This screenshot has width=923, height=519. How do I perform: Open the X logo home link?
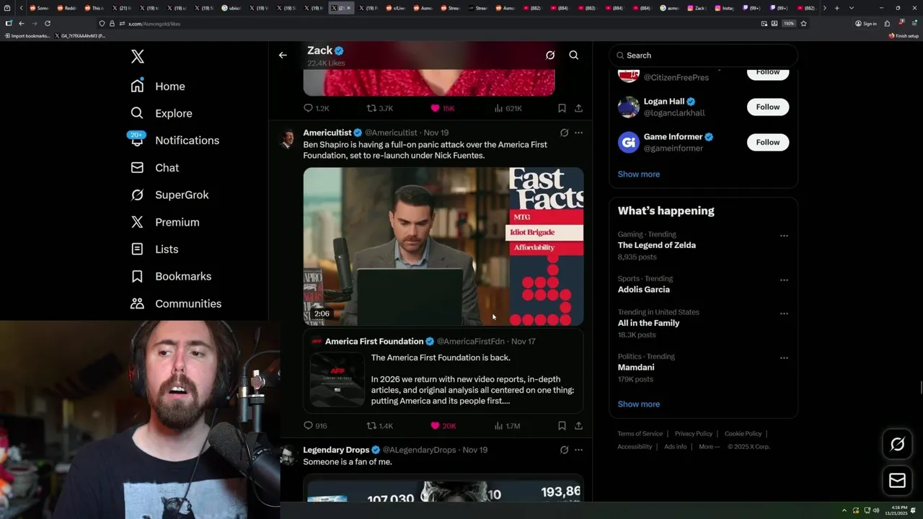pos(137,56)
